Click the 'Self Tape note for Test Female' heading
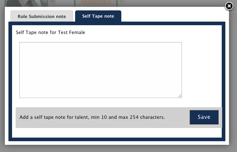Image resolution: width=237 pixels, height=152 pixels. coord(50,32)
